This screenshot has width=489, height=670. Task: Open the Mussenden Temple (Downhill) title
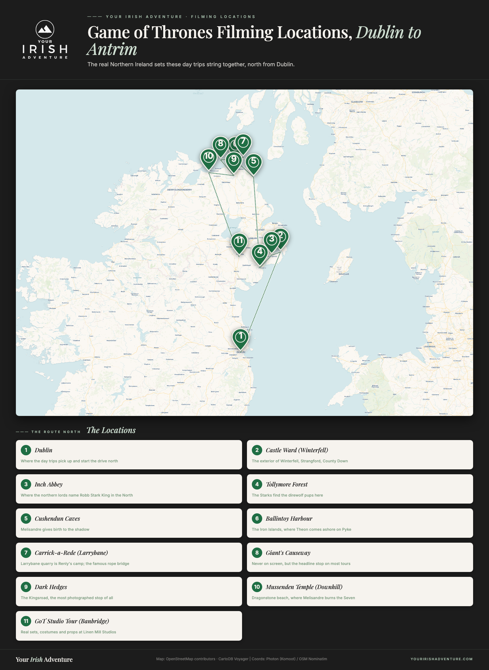[x=304, y=587]
